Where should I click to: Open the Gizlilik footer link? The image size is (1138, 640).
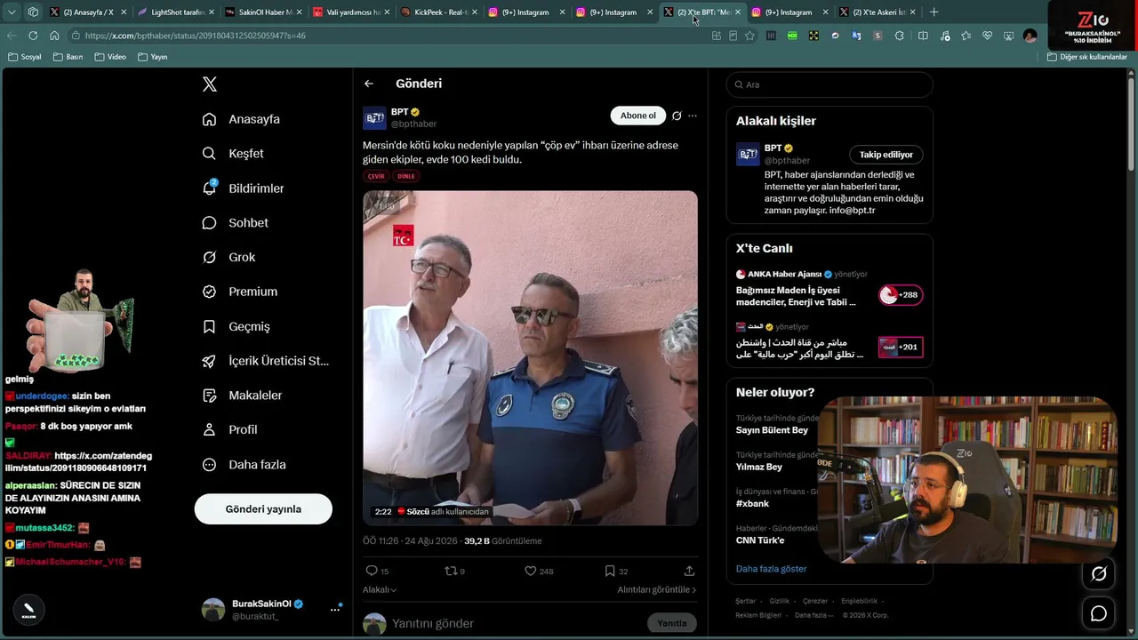[780, 602]
